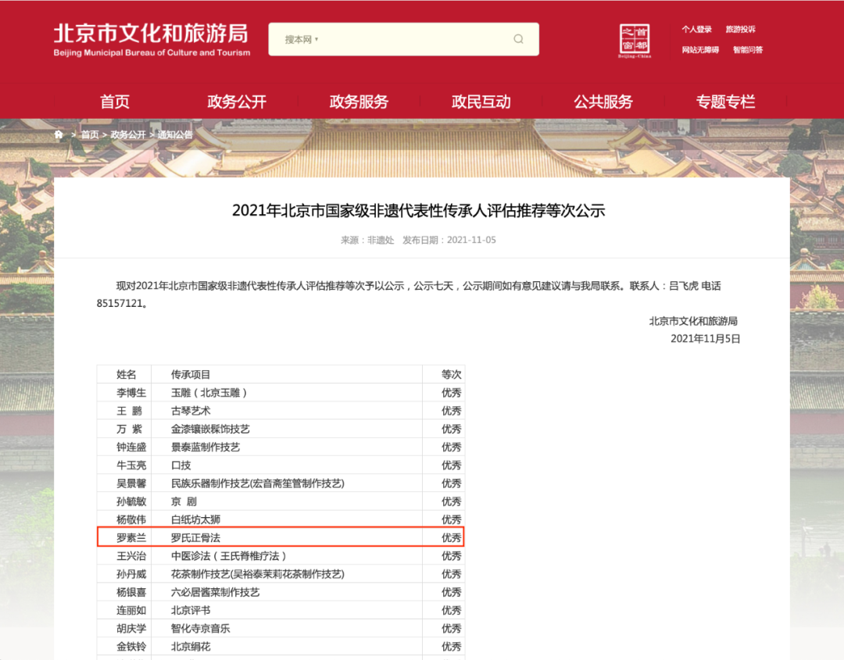Image resolution: width=844 pixels, height=660 pixels.
Task: Click the 个人登录 login link
Action: tap(696, 29)
